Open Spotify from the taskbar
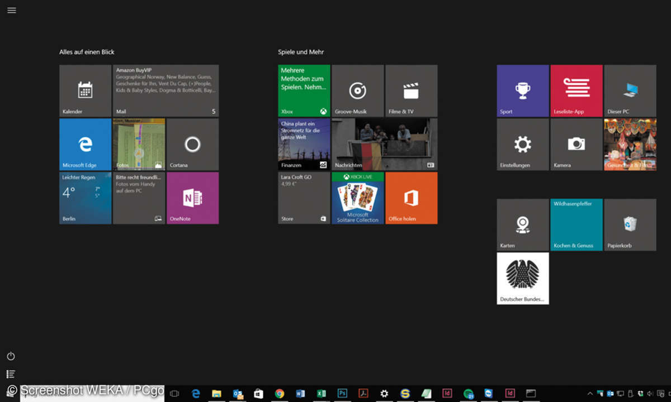 [468, 394]
